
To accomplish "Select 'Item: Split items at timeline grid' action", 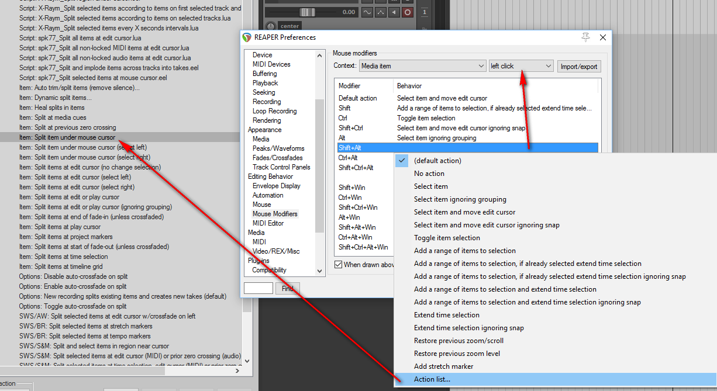I will coord(120,267).
